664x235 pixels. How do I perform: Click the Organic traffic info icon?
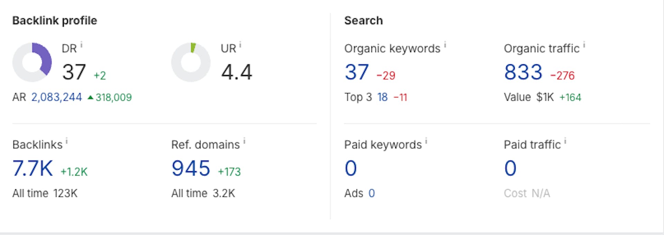[584, 45]
